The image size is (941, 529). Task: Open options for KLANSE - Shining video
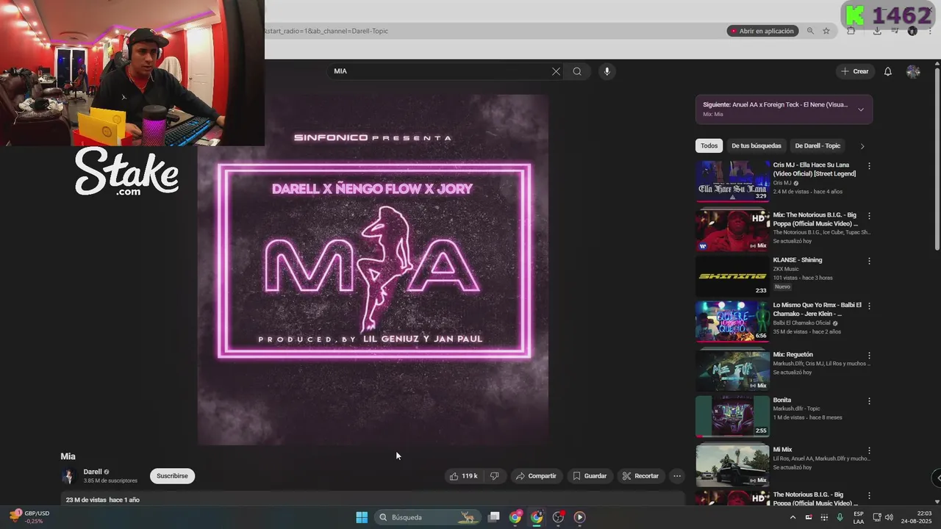coord(869,261)
